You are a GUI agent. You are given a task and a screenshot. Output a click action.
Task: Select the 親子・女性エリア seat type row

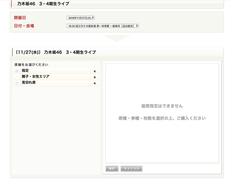click(x=56, y=77)
